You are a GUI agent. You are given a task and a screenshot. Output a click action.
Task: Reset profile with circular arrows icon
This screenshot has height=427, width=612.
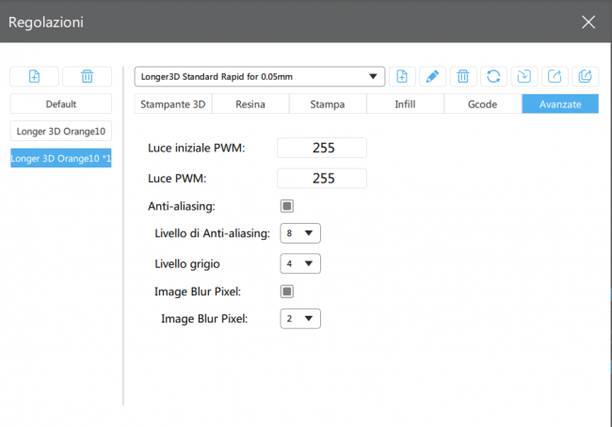(x=492, y=76)
